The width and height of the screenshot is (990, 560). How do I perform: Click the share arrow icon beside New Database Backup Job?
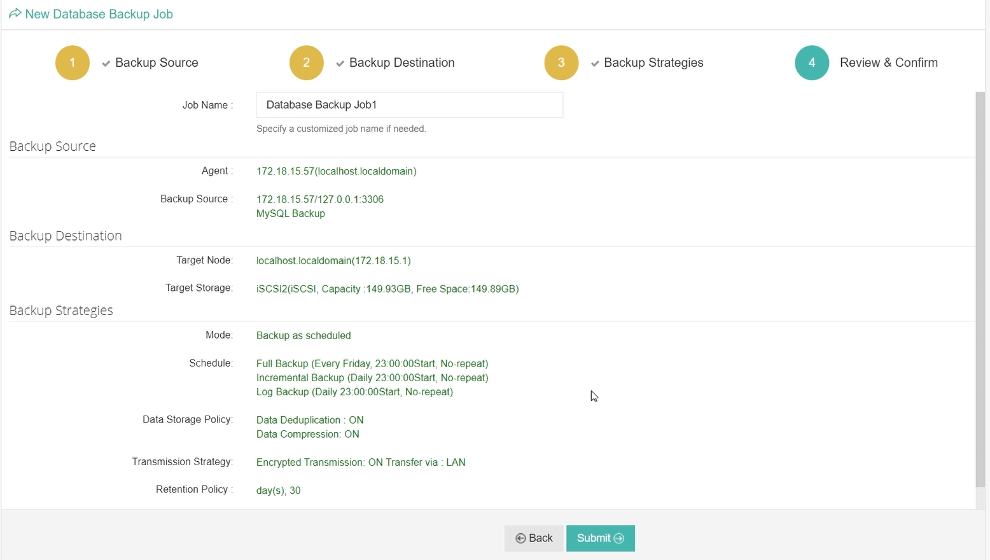(x=15, y=13)
